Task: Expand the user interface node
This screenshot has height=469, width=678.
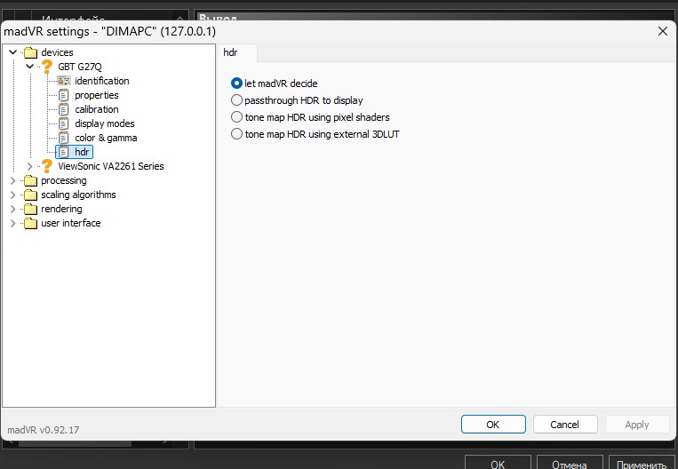Action: pyautogui.click(x=13, y=224)
